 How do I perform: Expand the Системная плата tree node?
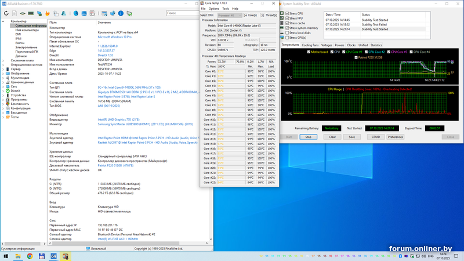[3, 60]
